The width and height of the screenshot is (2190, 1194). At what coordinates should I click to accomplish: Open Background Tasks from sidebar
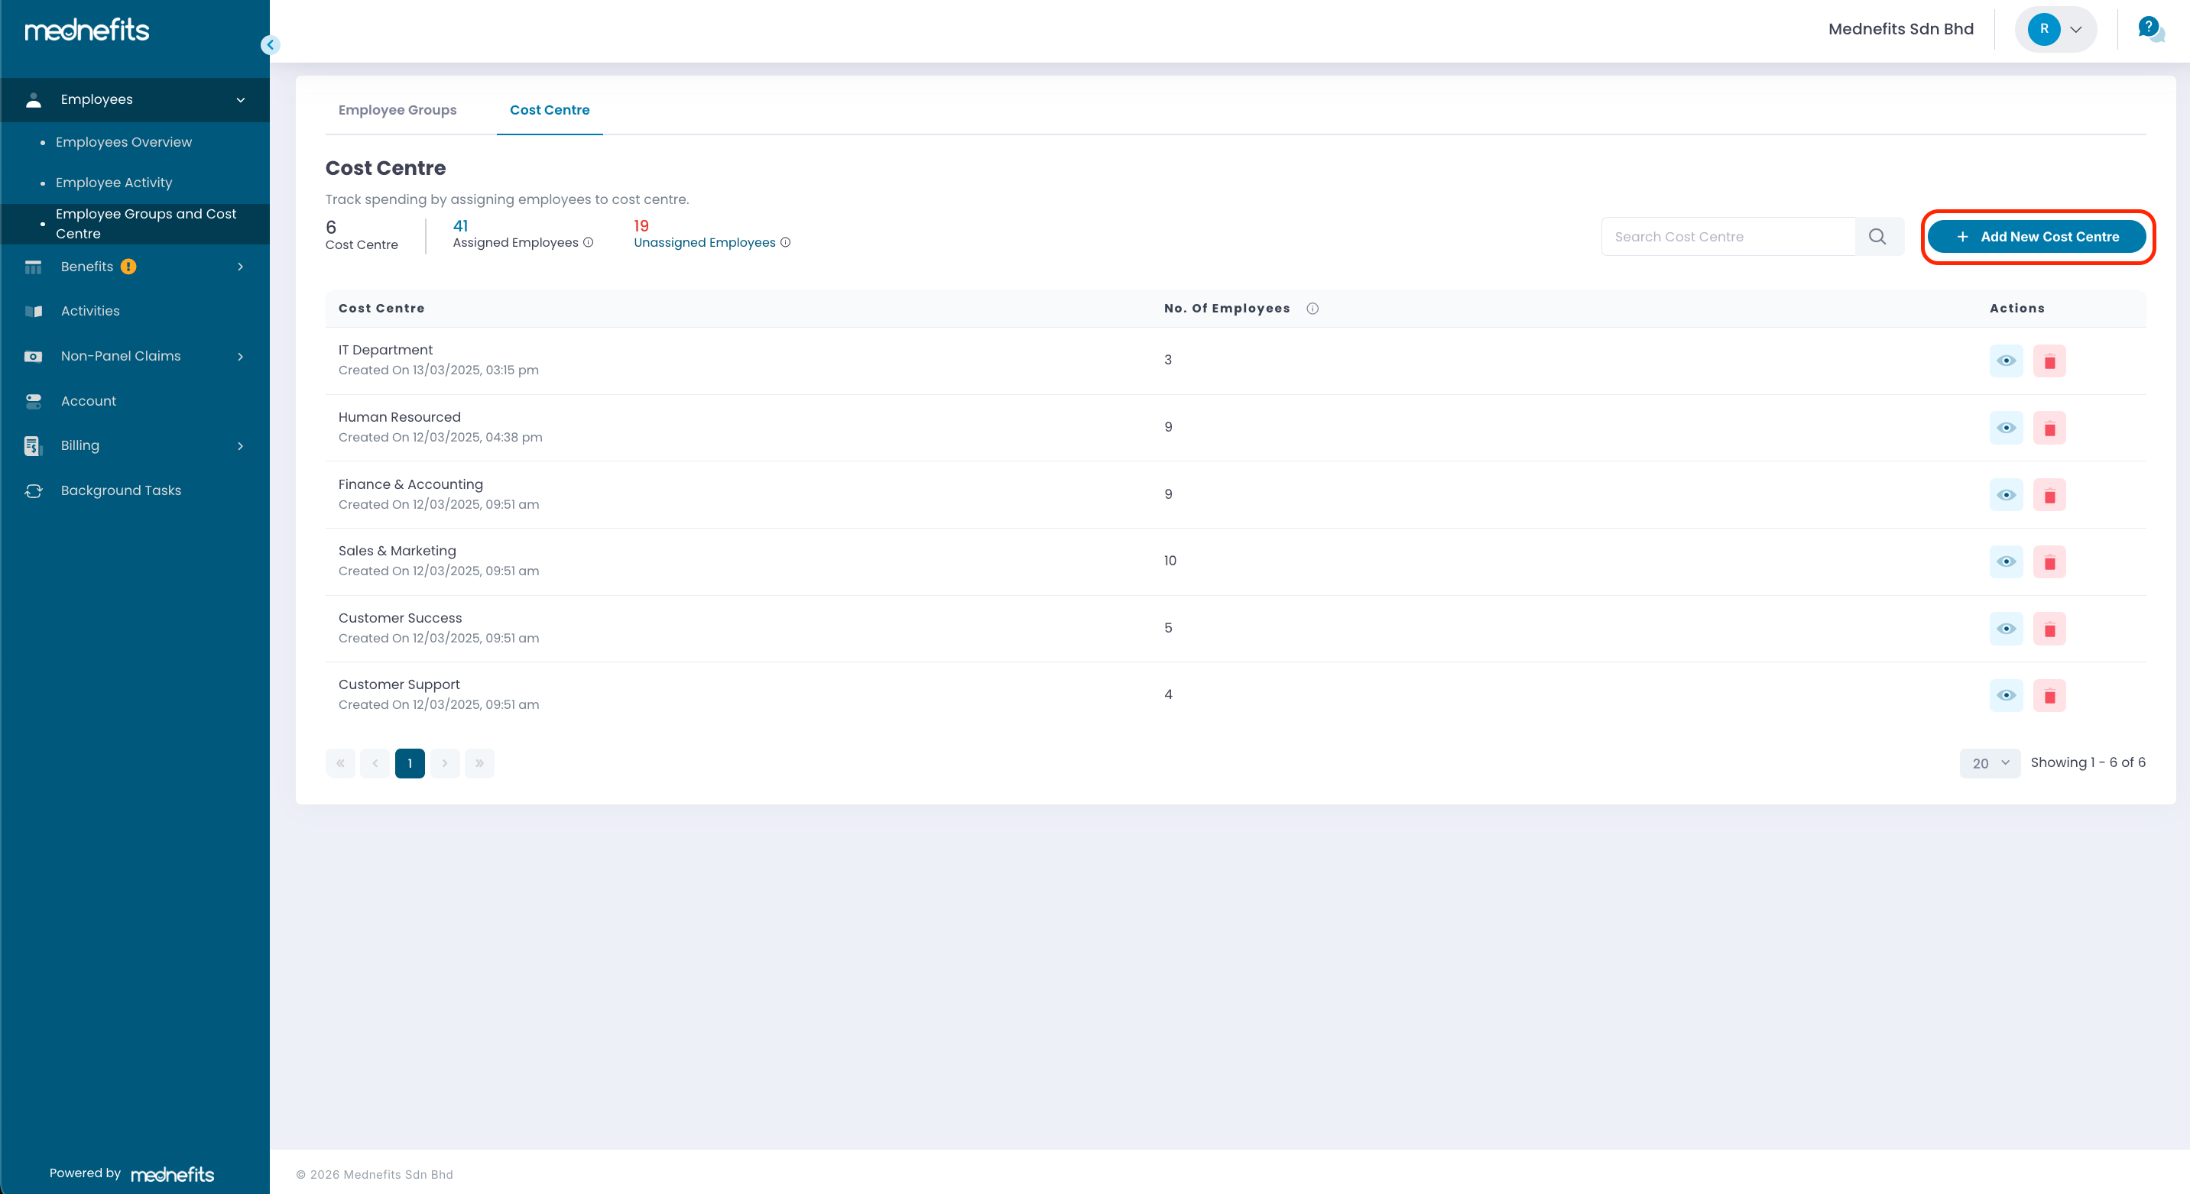pos(121,490)
